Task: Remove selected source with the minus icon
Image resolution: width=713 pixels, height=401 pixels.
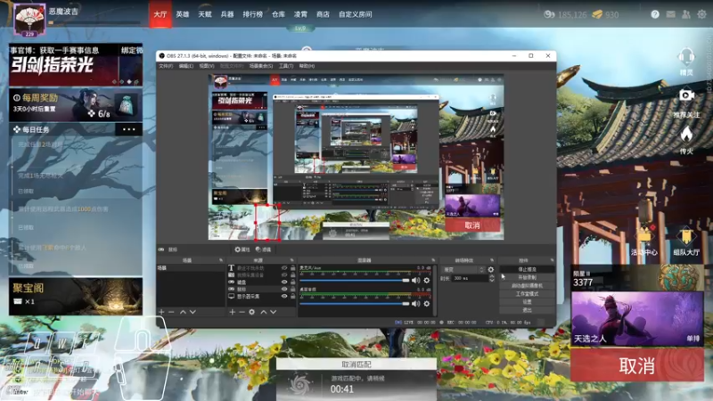Action: coord(242,312)
